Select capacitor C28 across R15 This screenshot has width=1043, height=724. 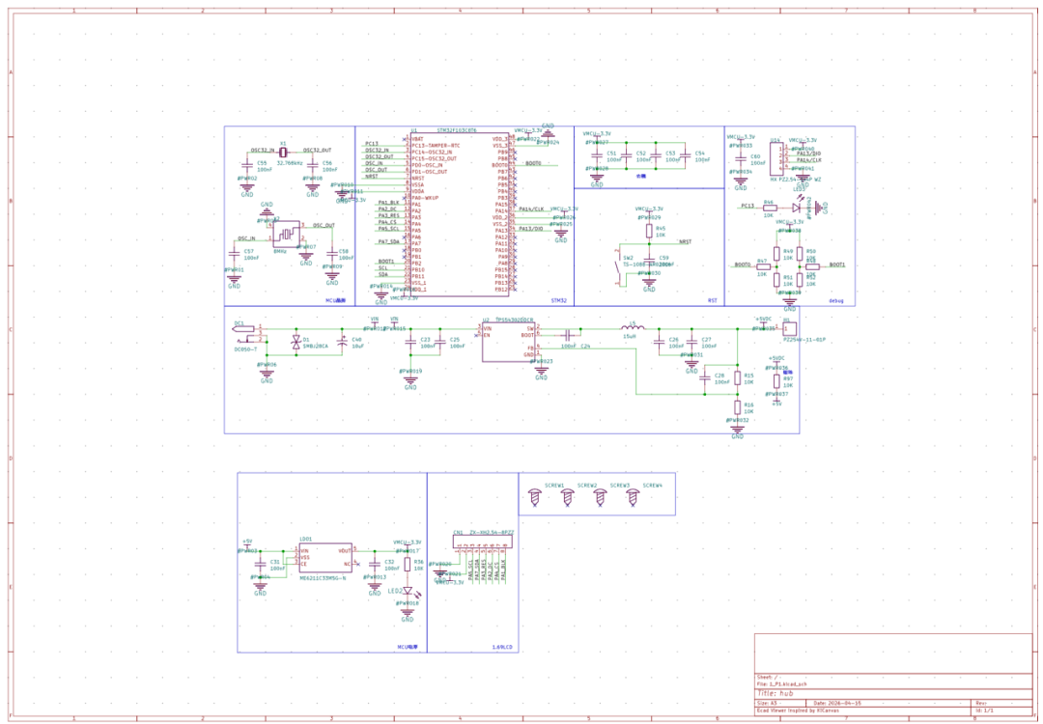click(704, 379)
